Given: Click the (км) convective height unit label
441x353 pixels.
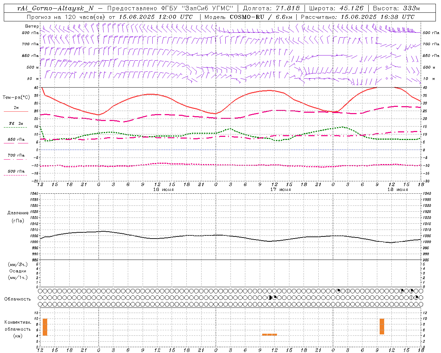Looking at the screenshot, I should (18, 336).
